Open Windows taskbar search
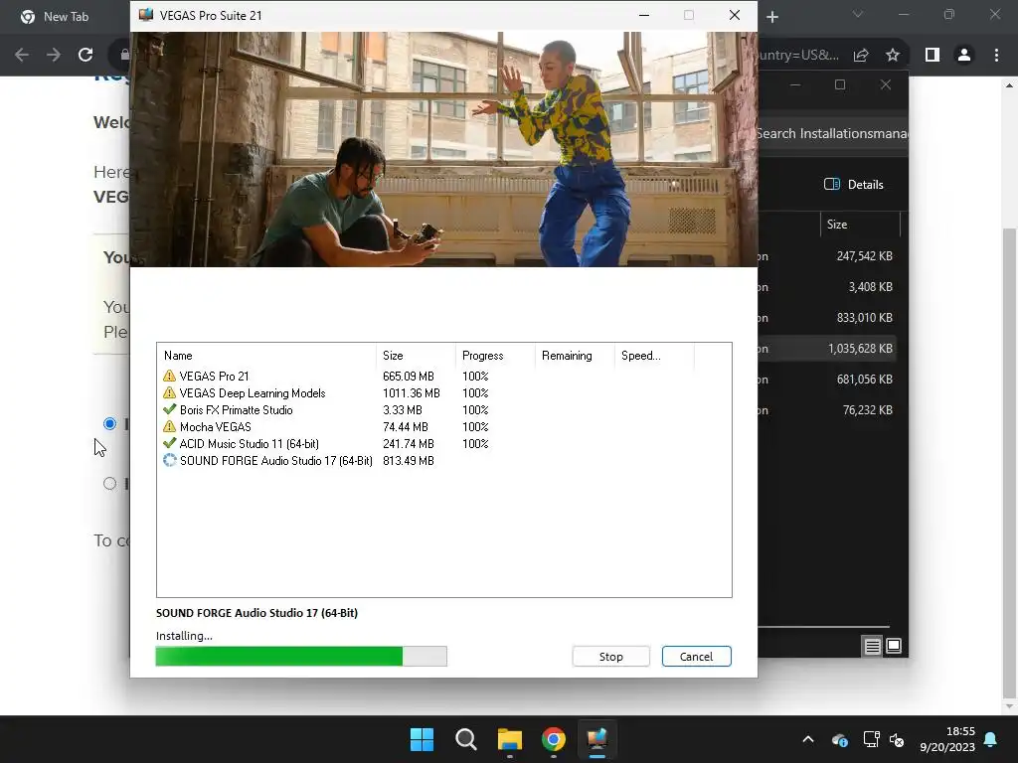Screen dimensions: 1018x763 [x=465, y=739]
